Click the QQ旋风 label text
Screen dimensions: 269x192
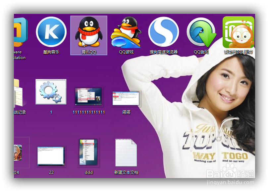coord(201,52)
